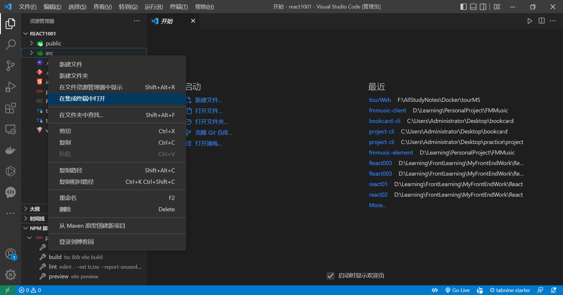This screenshot has height=295, width=563.
Task: Select the Markdown file icon in Explorer
Action: point(40,101)
